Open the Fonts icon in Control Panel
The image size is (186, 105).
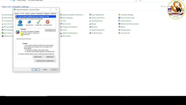(x=61, y=21)
